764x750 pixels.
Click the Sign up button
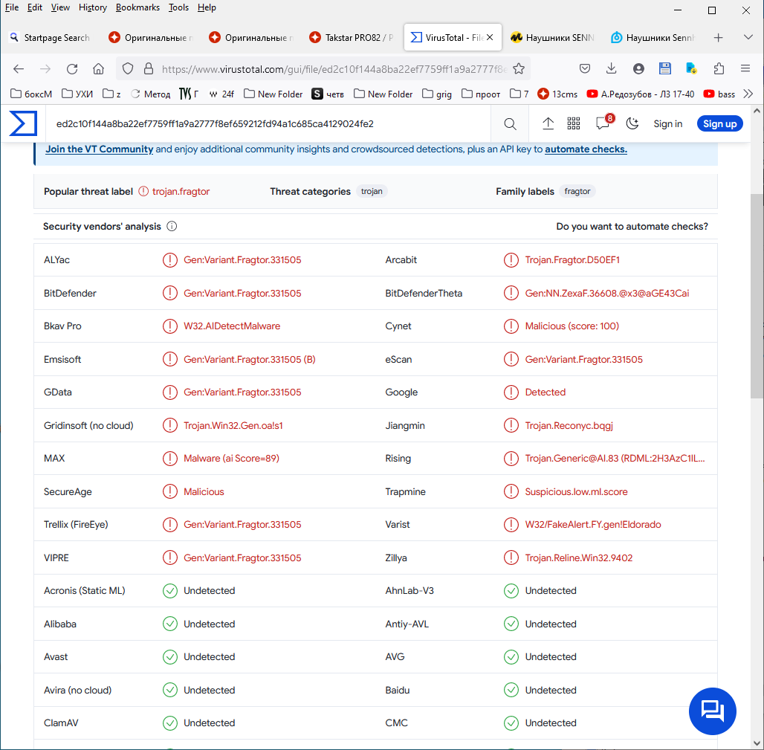(x=719, y=124)
